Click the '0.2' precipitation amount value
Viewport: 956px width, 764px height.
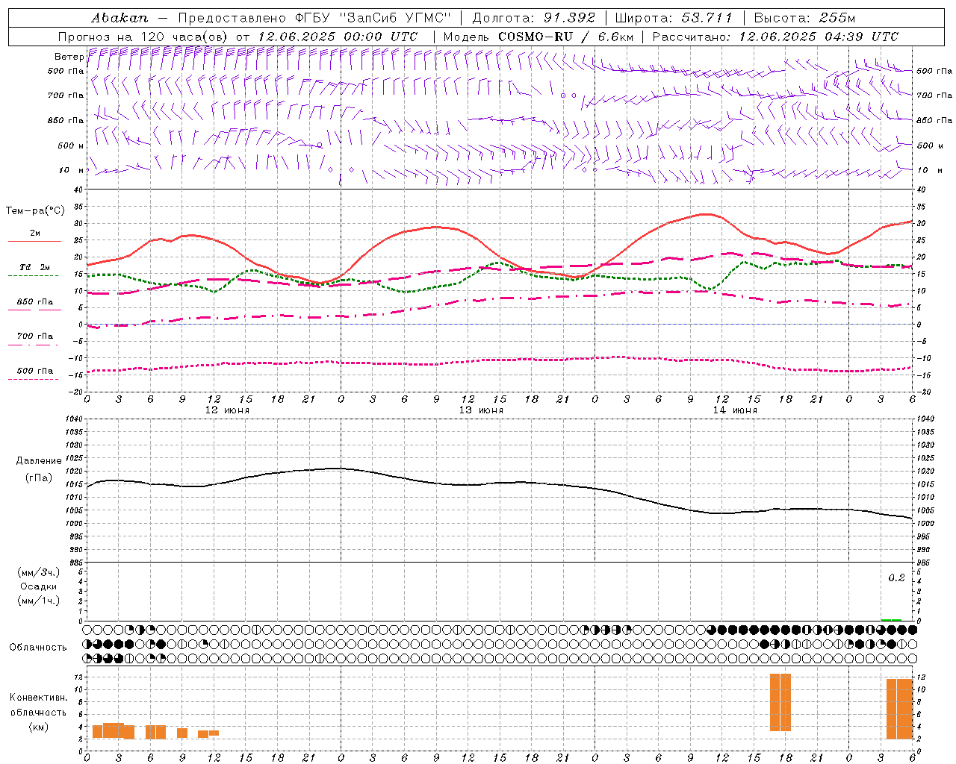896,578
